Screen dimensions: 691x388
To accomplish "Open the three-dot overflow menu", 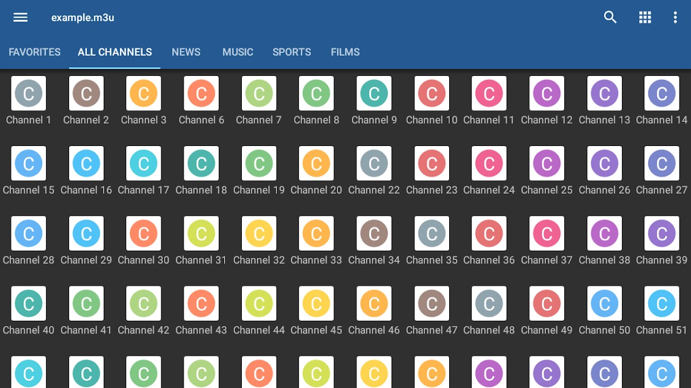I will tap(675, 17).
